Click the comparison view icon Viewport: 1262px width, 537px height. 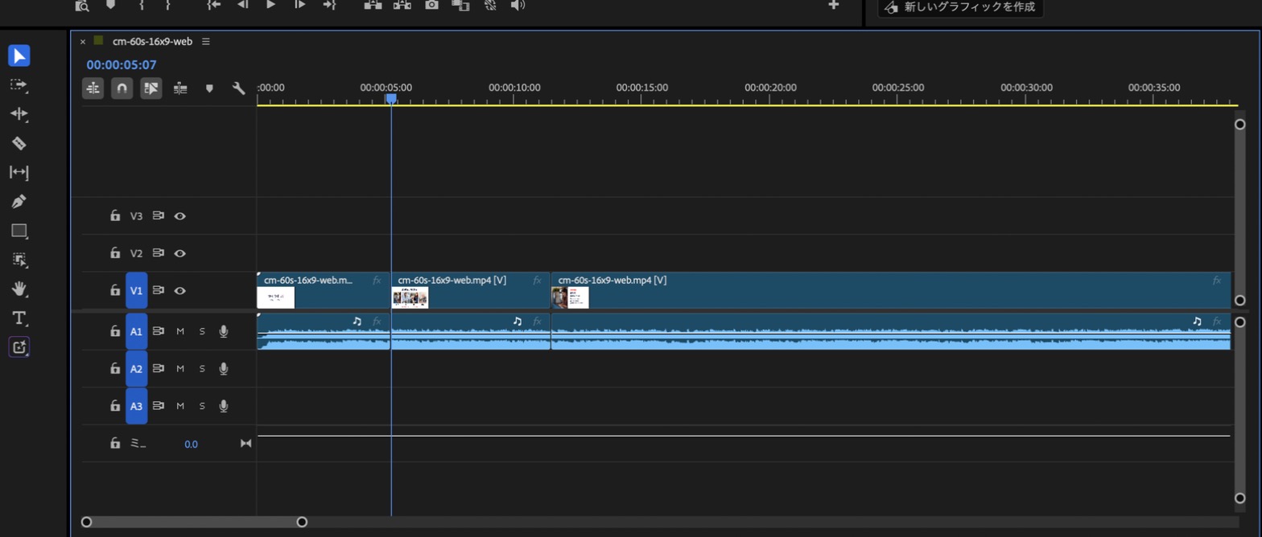[460, 5]
